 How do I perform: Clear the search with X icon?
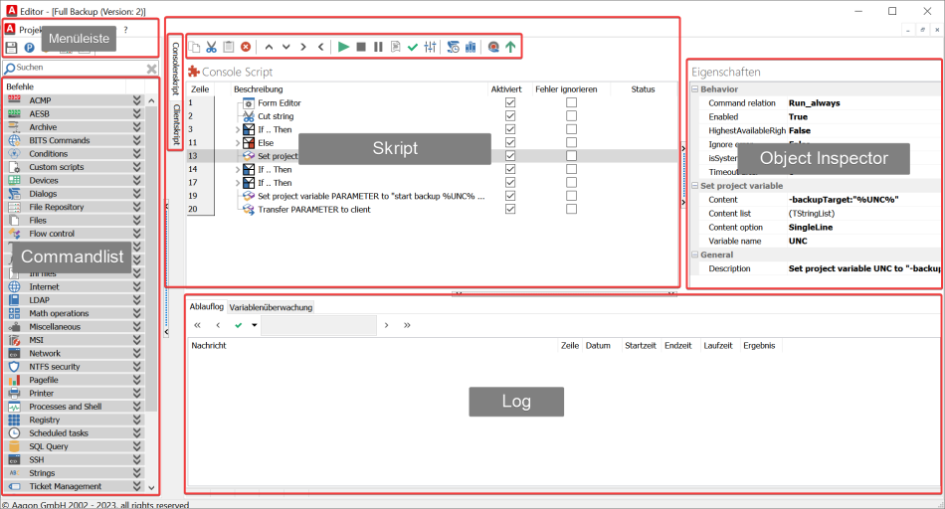(x=152, y=69)
